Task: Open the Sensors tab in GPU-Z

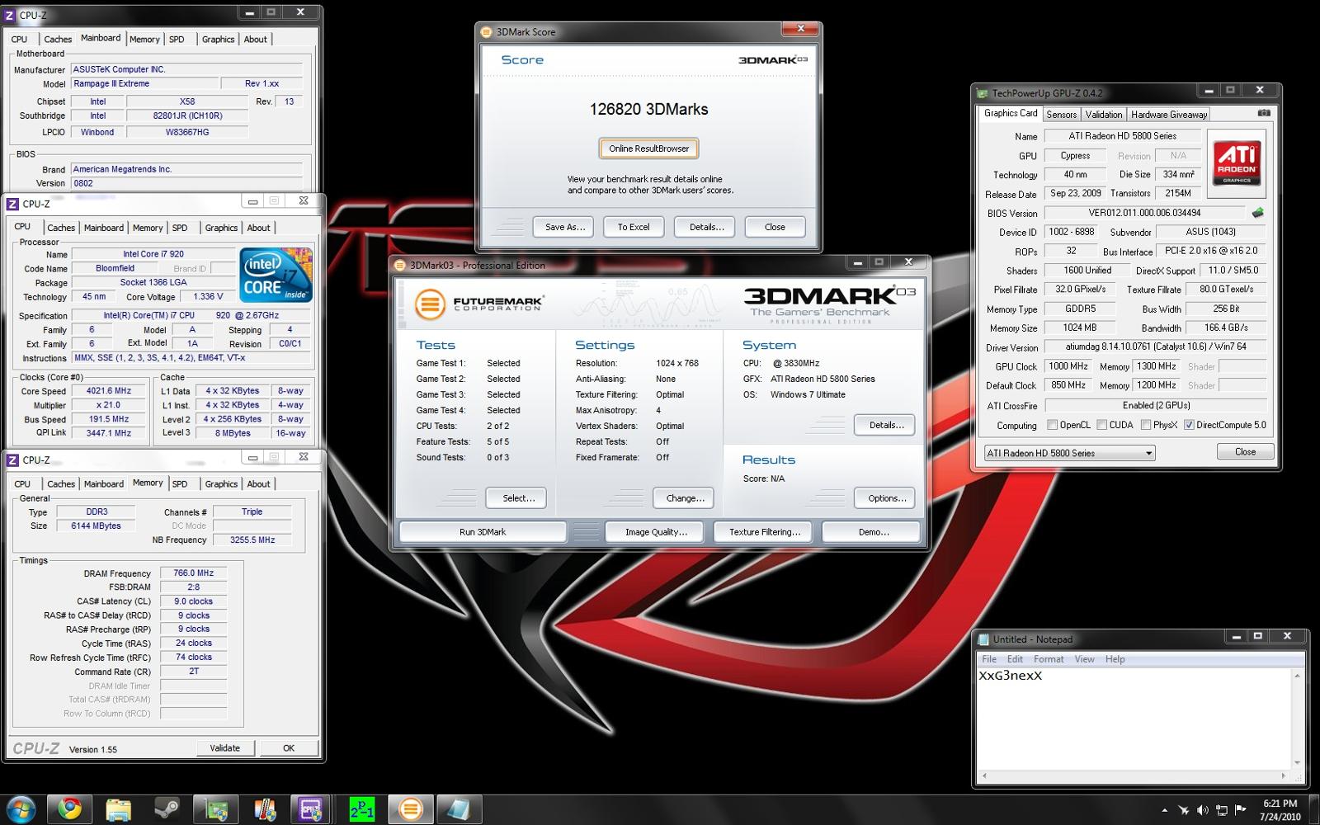Action: coord(1061,115)
